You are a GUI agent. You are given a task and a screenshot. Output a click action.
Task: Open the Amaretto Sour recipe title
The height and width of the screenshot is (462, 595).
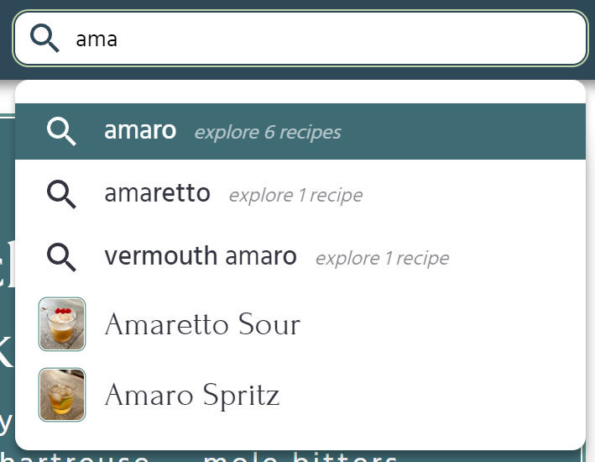click(202, 325)
